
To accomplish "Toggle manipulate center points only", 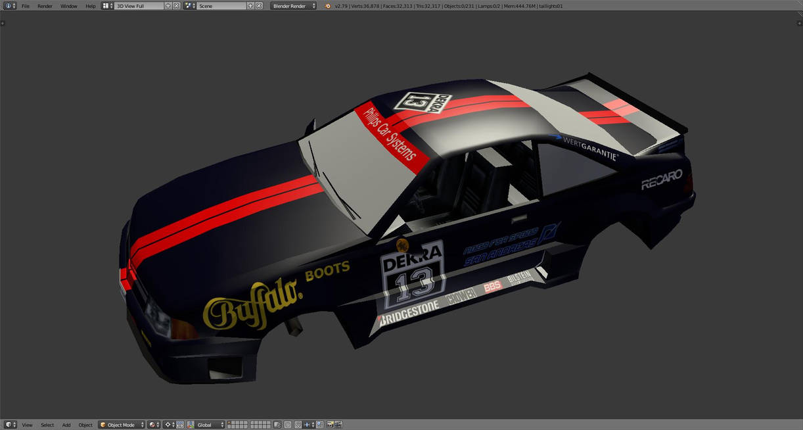I will [180, 425].
